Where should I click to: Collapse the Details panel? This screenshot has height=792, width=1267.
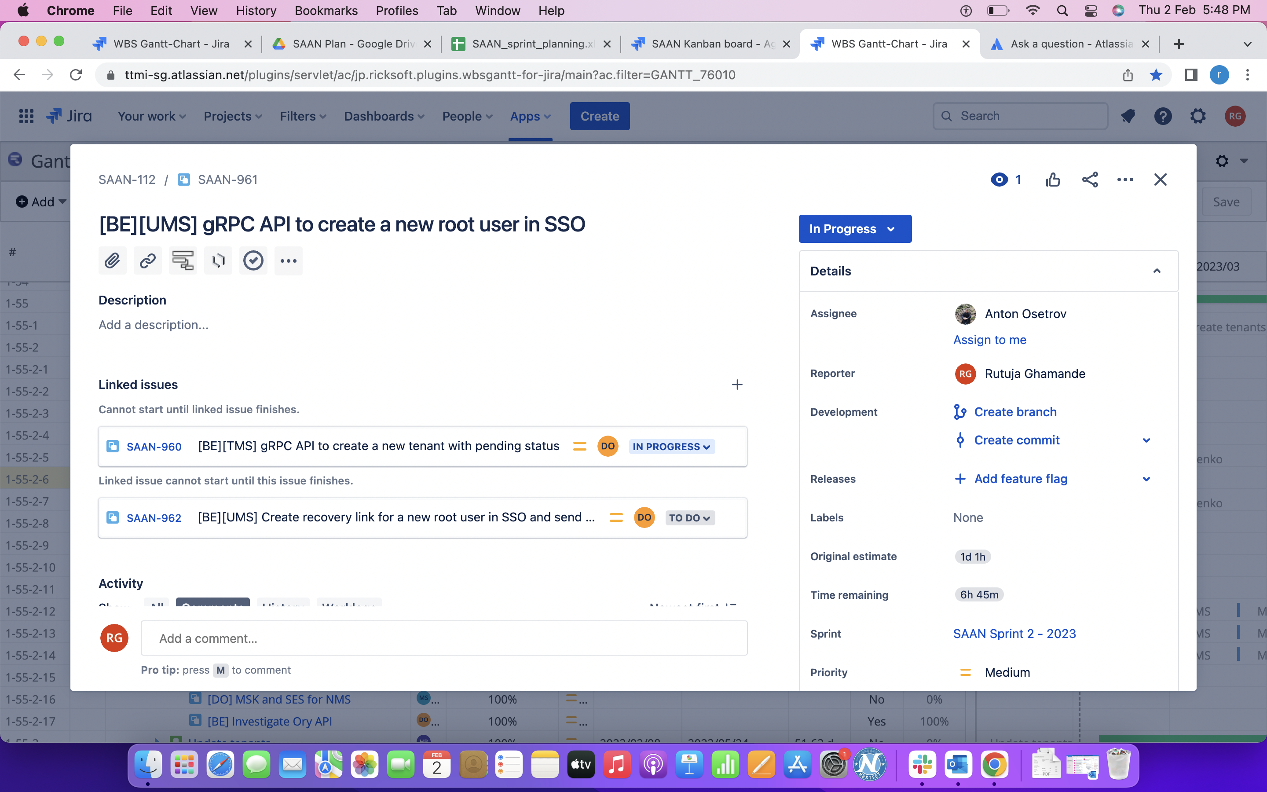pos(1157,271)
